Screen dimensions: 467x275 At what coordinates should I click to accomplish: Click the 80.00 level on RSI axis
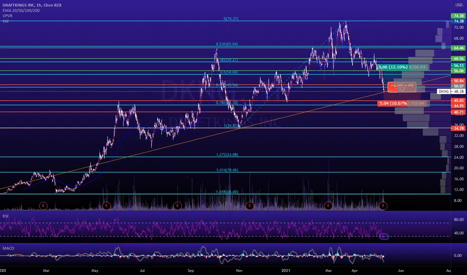tap(458, 219)
